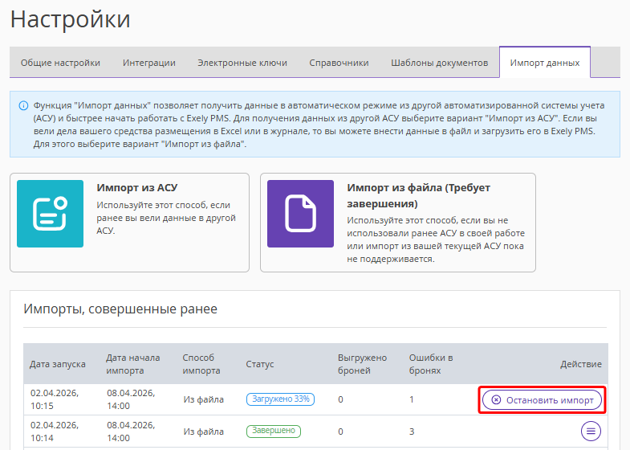Click the Импорт из файла (Требует завершения) heading
630x450 pixels.
click(x=419, y=195)
